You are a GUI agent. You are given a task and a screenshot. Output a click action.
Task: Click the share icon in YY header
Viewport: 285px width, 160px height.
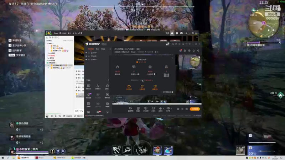point(79,33)
